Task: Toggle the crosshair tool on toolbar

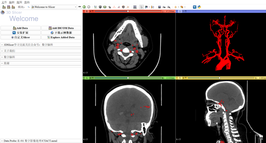Action: coord(176,7)
